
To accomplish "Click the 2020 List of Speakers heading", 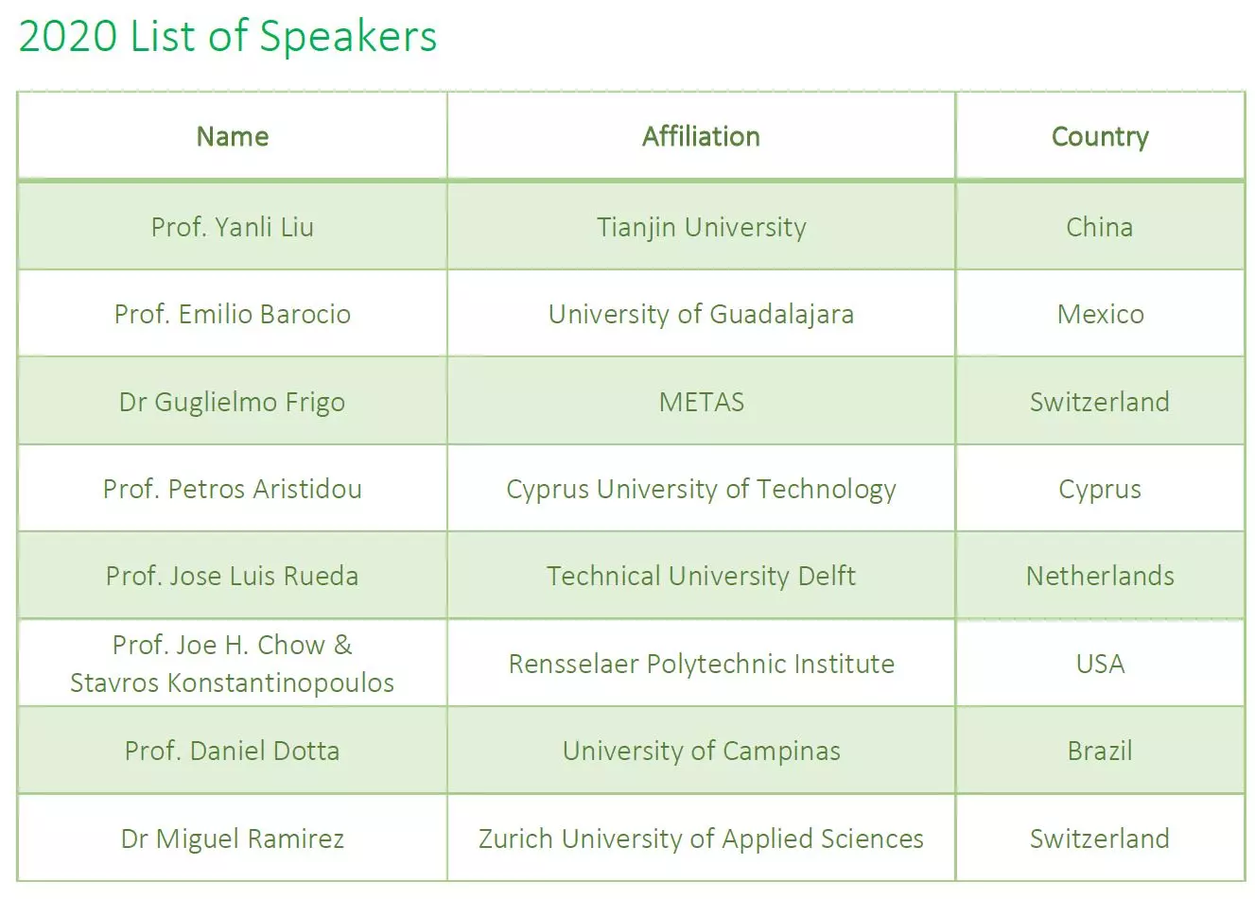I will 228,37.
